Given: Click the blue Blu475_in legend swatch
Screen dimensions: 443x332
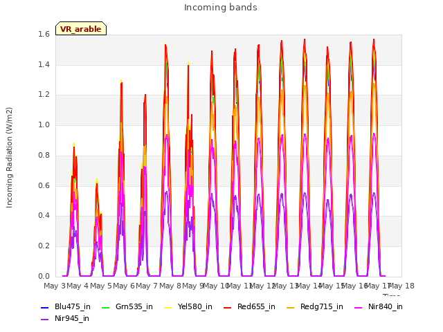Looking at the screenshot, I should (x=45, y=307).
